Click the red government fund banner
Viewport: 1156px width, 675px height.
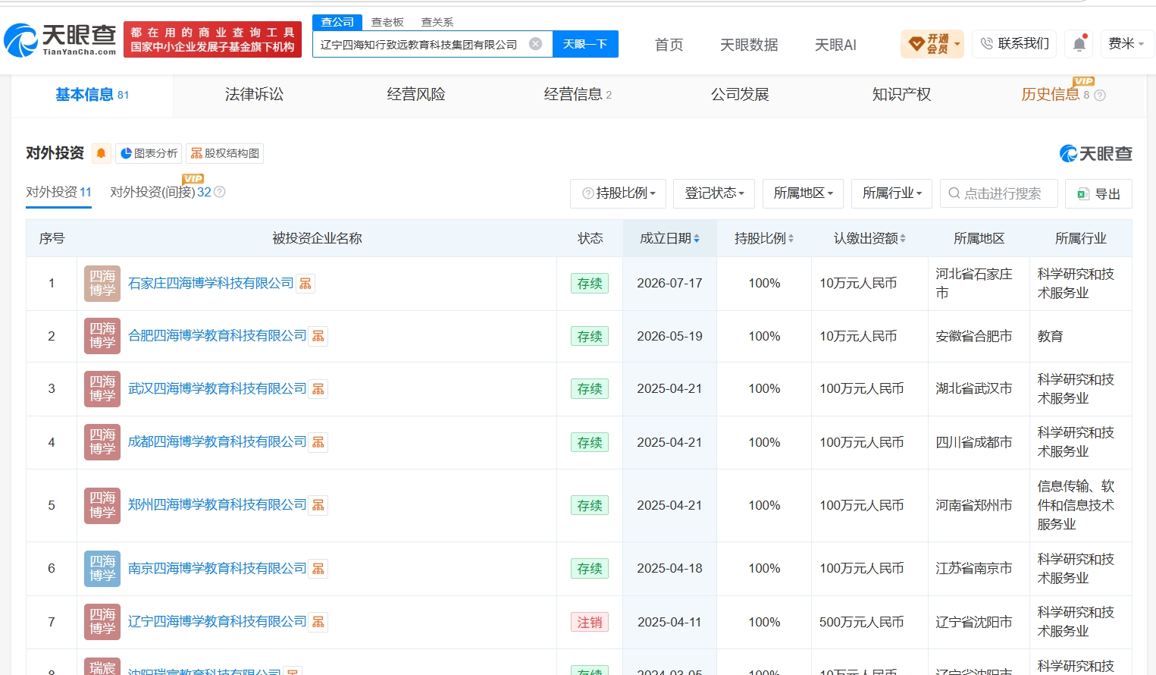click(212, 39)
